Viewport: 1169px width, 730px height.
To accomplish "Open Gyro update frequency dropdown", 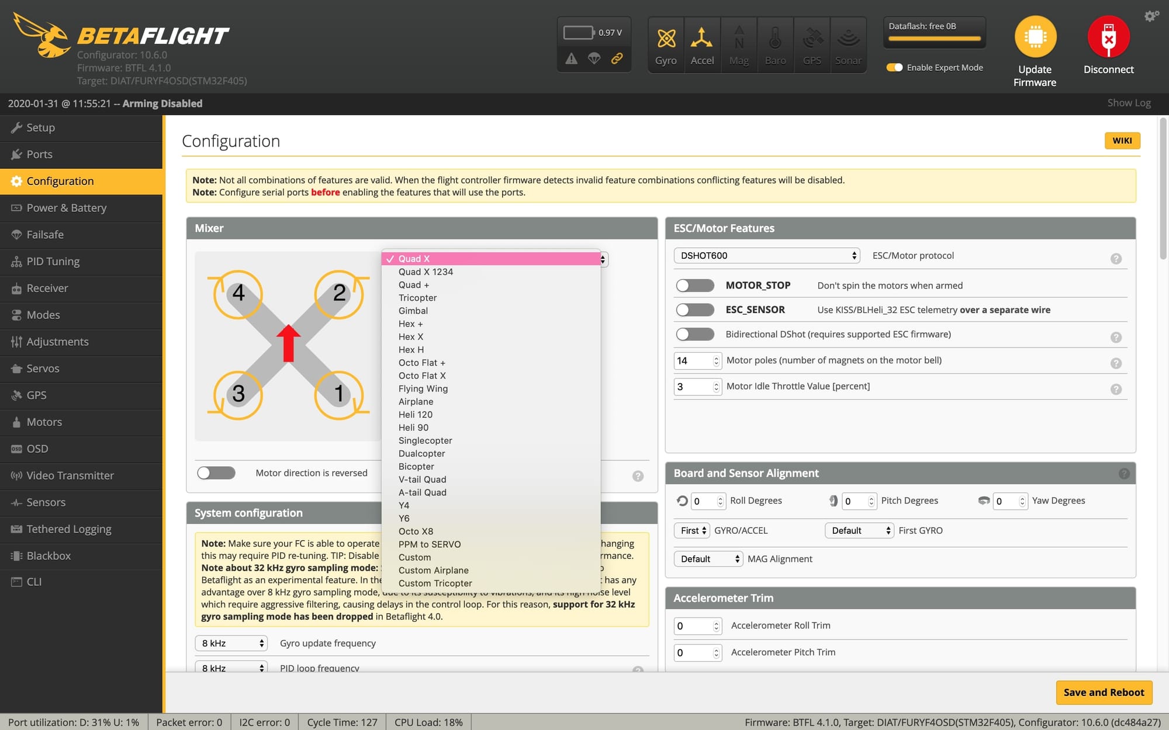I will click(x=231, y=643).
